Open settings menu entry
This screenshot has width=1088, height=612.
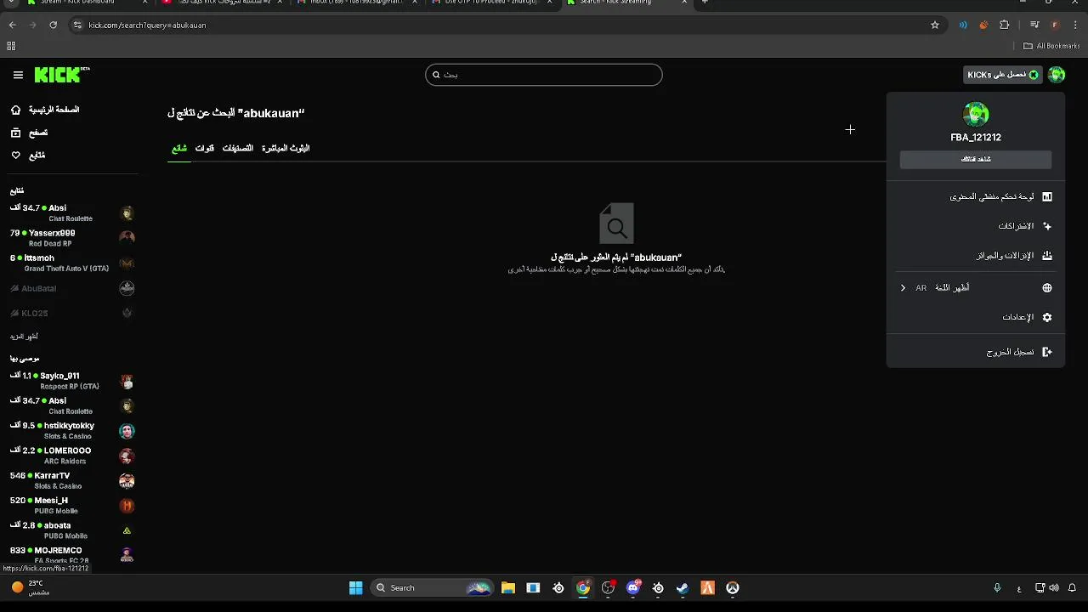click(975, 317)
